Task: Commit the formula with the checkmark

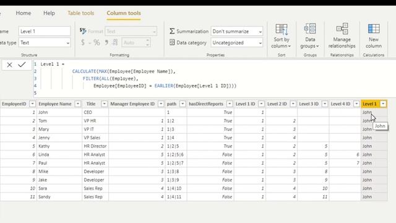Action: tap(22, 64)
